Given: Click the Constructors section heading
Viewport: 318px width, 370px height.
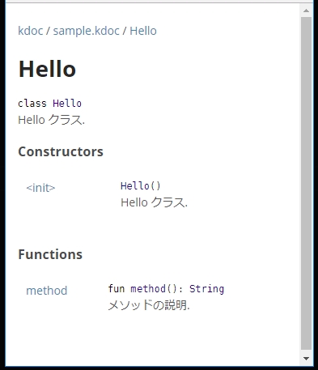Looking at the screenshot, I should tap(61, 151).
